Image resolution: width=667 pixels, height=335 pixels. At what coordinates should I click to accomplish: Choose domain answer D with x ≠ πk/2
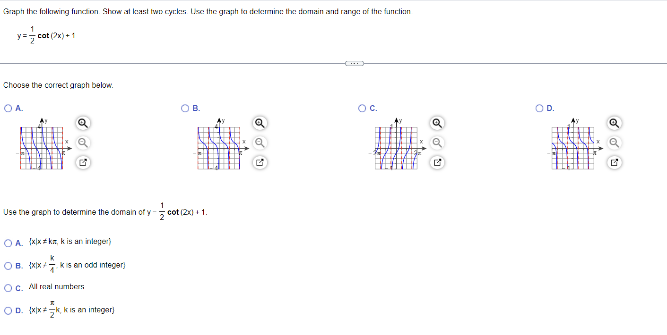(x=9, y=310)
